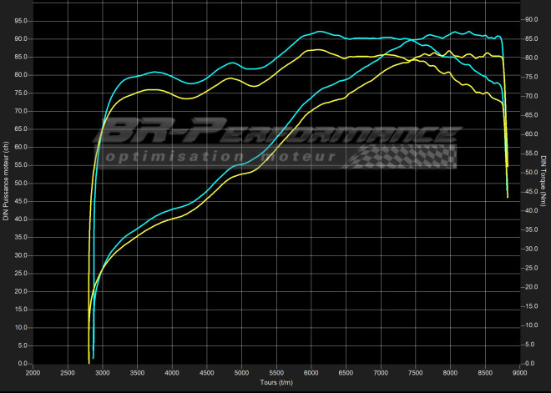
Task: Click the 2000 tick on the x-axis
Action: (33, 373)
